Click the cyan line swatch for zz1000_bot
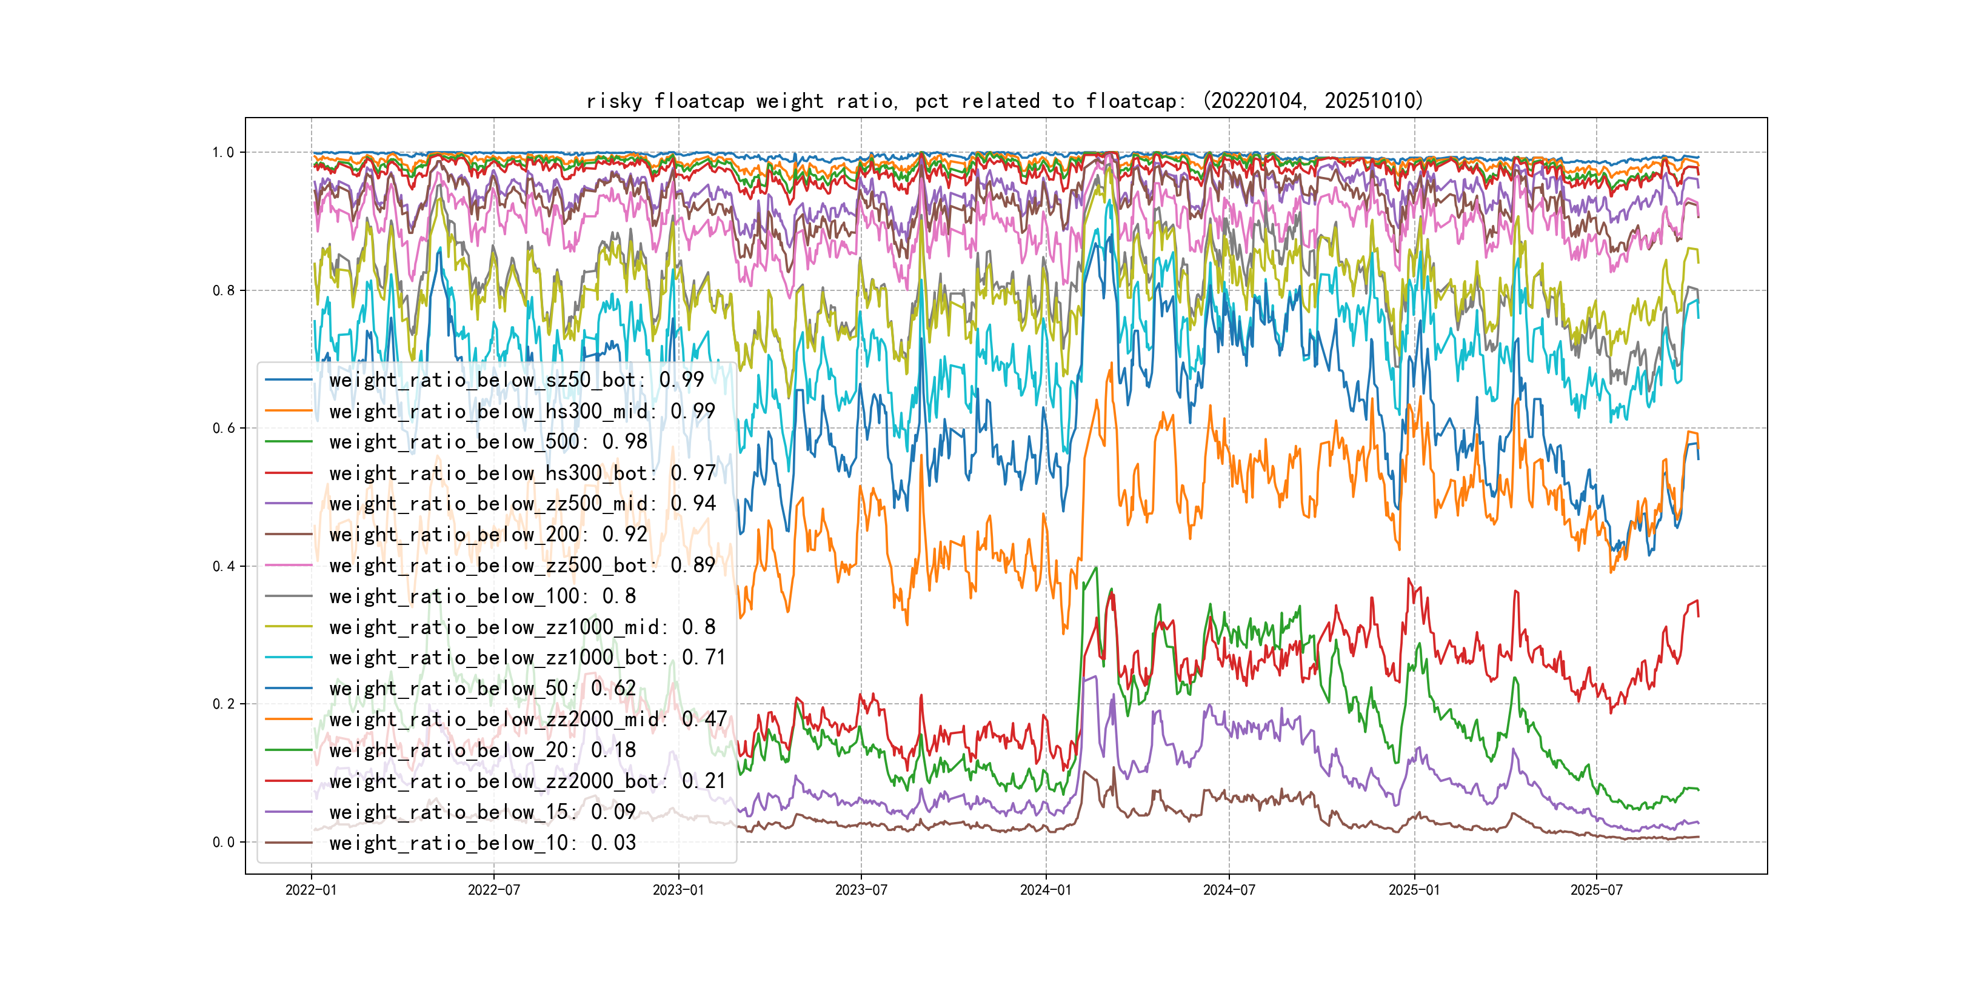 289,657
